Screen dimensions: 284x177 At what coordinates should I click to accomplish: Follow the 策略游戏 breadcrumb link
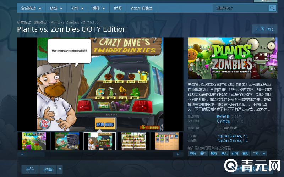(x=40, y=22)
